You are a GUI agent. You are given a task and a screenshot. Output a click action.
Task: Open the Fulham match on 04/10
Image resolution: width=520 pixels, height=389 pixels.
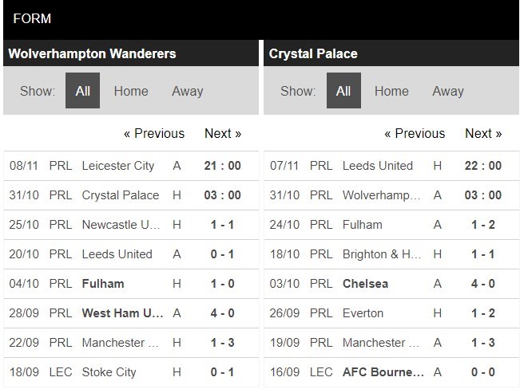(x=131, y=284)
